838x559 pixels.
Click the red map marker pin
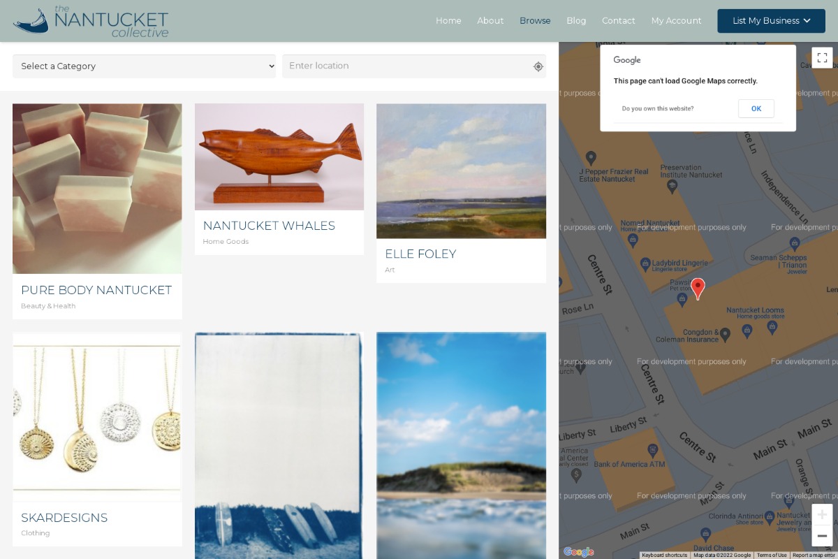click(698, 289)
